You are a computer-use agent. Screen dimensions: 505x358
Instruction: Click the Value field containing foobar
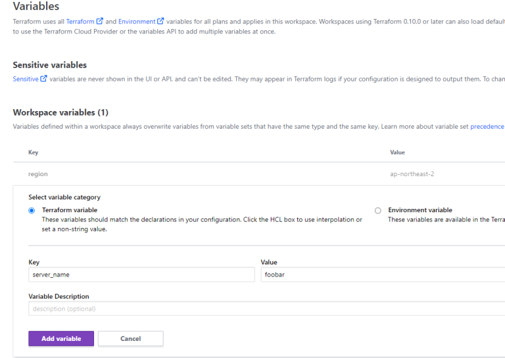[383, 274]
